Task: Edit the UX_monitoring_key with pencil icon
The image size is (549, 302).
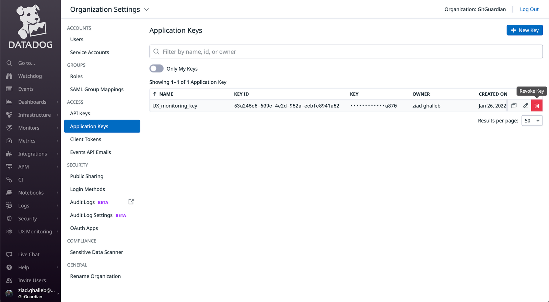Action: [x=525, y=106]
